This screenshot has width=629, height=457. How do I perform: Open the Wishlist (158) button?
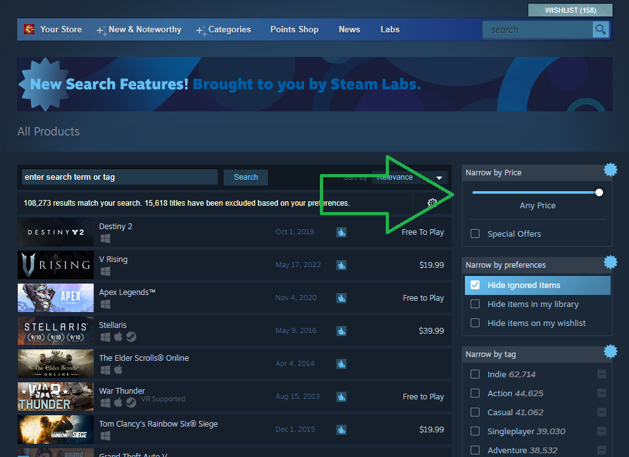click(x=570, y=10)
